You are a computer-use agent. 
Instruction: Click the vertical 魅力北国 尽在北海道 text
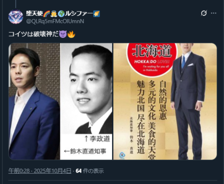(141, 117)
